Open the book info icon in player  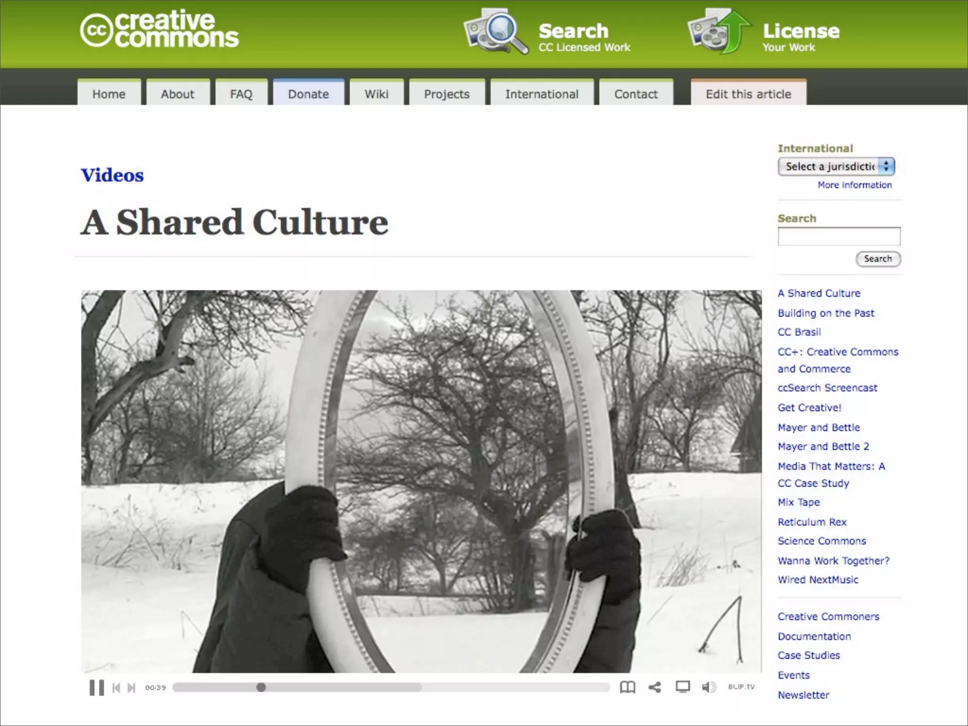(x=627, y=687)
